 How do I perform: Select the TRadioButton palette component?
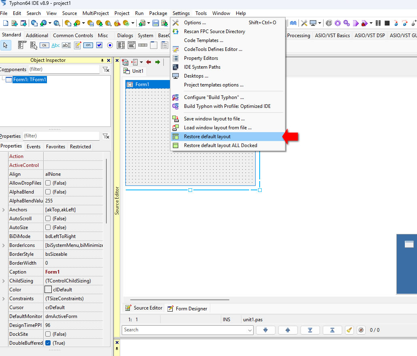pyautogui.click(x=110, y=45)
